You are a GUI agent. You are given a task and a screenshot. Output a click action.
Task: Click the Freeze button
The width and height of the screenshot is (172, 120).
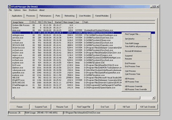tap(19, 107)
